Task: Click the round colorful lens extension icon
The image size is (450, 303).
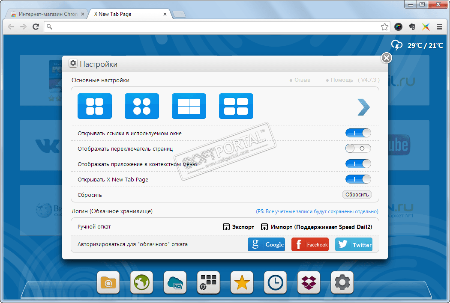Action: point(398,27)
